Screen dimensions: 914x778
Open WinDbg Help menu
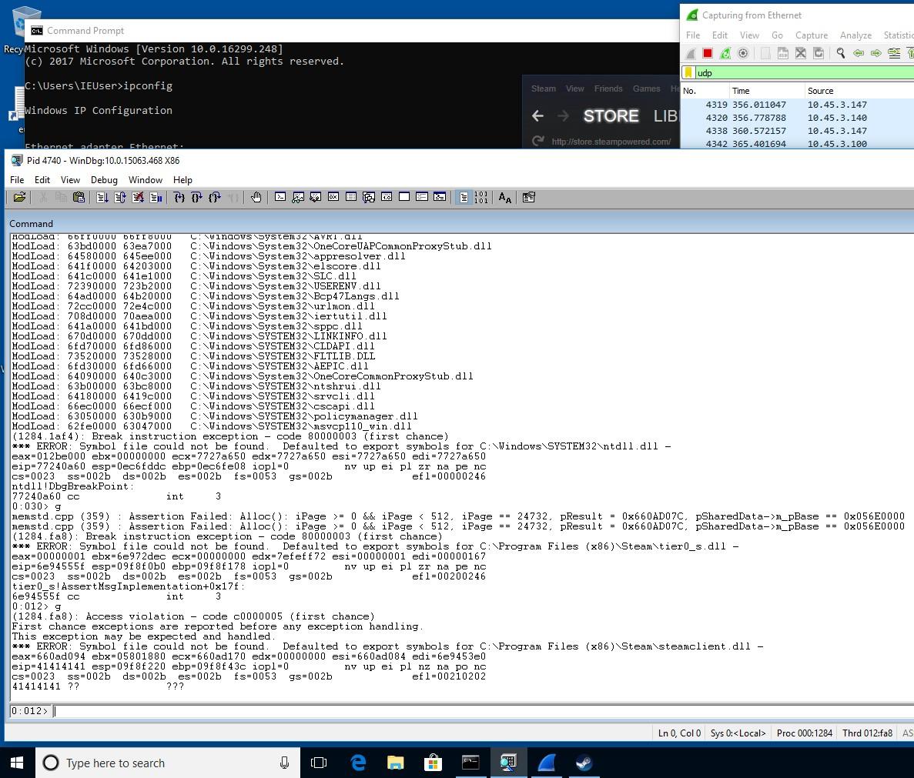[182, 180]
